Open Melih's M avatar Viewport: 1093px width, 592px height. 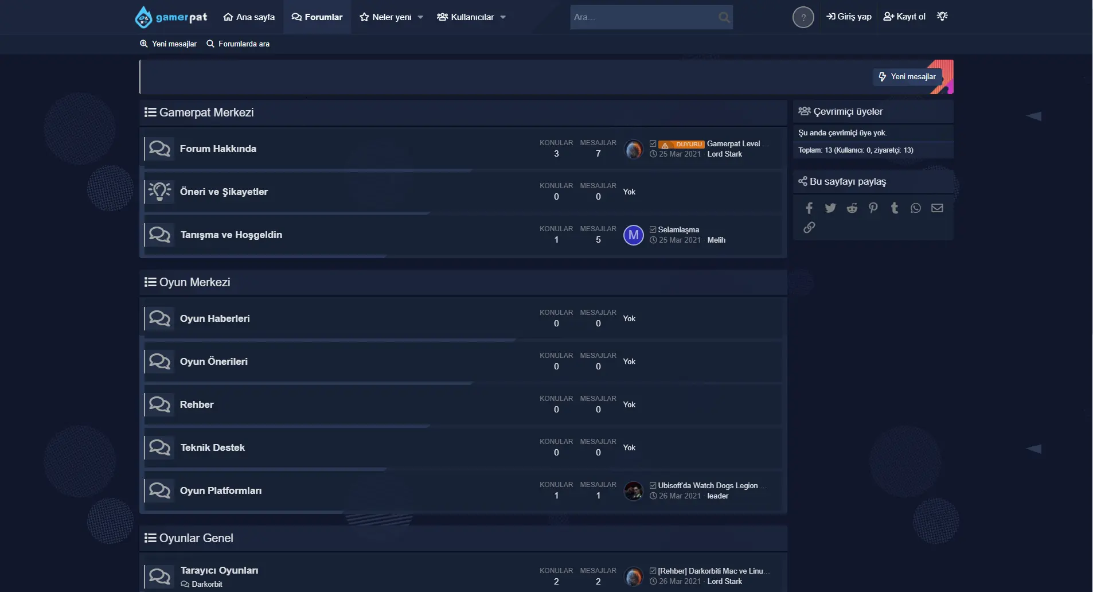point(633,235)
